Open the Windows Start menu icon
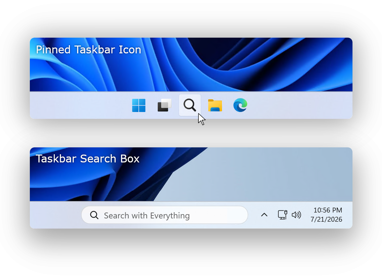Screen dimensions: 382x279 pyautogui.click(x=139, y=105)
